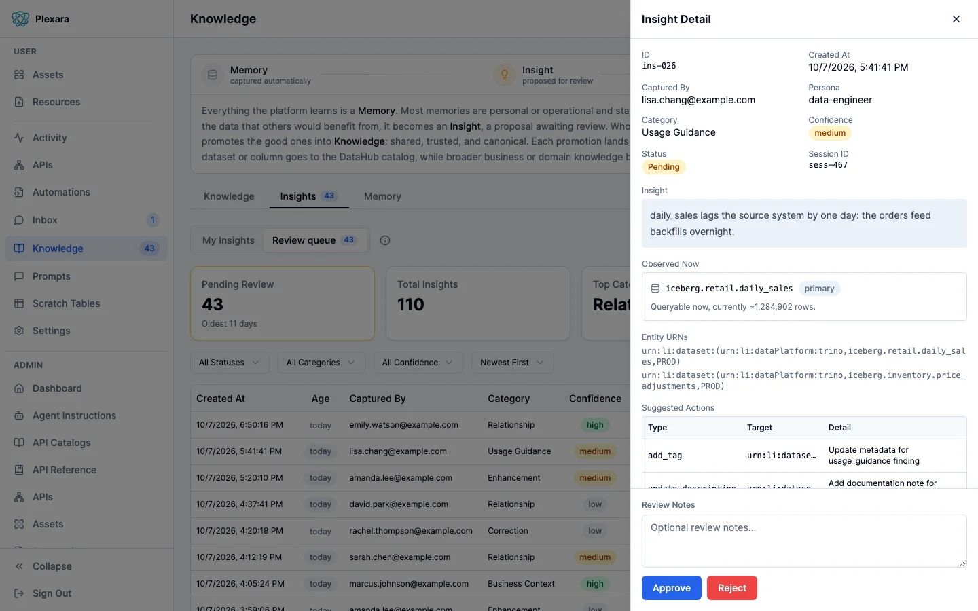Open the Automations page
The height and width of the screenshot is (611, 978).
click(x=86, y=192)
